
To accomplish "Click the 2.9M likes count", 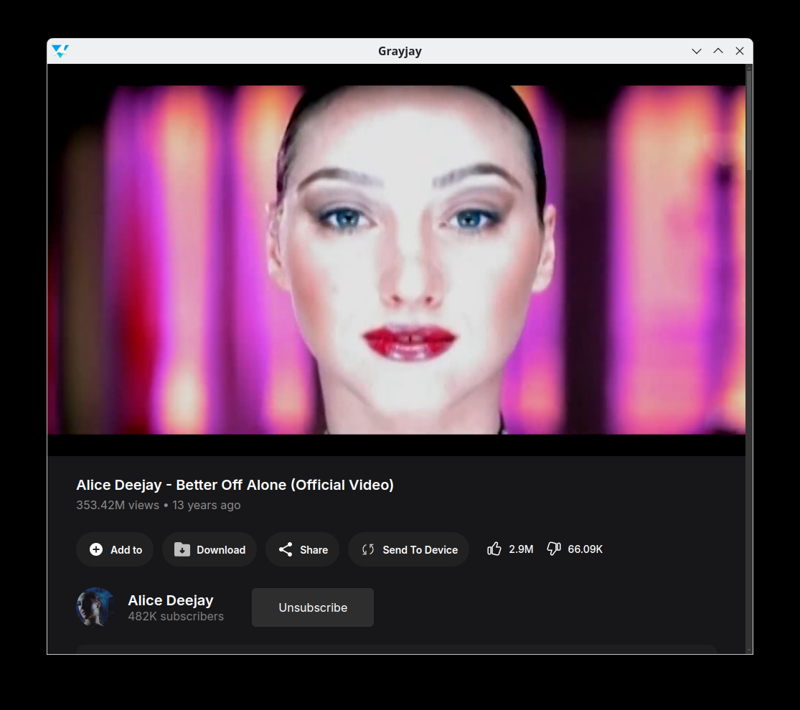I will point(521,549).
